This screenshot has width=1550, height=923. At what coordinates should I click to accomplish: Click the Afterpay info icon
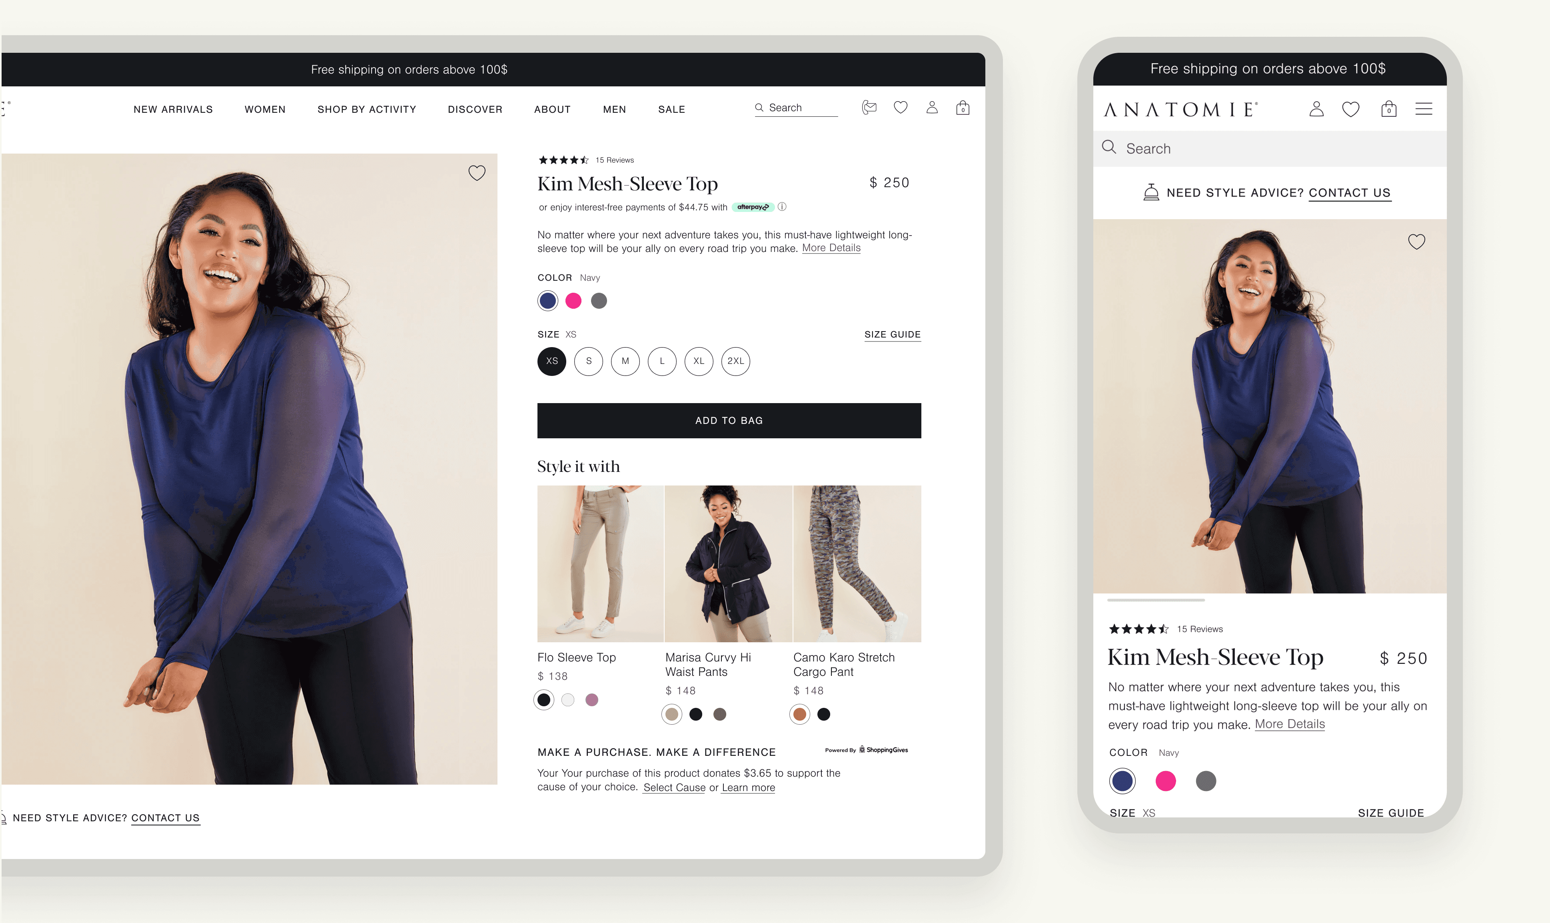[x=782, y=207]
